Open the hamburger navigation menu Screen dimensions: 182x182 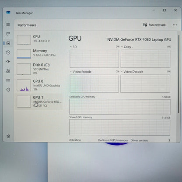point(8,24)
